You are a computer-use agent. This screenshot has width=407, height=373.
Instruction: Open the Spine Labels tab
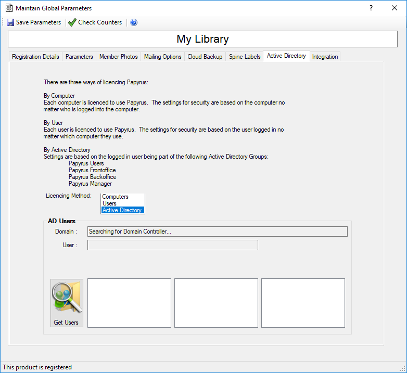pyautogui.click(x=245, y=57)
